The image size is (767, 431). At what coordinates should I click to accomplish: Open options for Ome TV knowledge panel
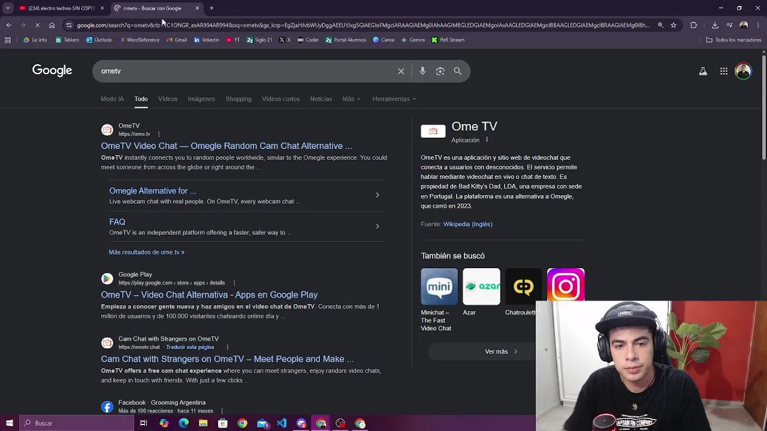point(487,140)
